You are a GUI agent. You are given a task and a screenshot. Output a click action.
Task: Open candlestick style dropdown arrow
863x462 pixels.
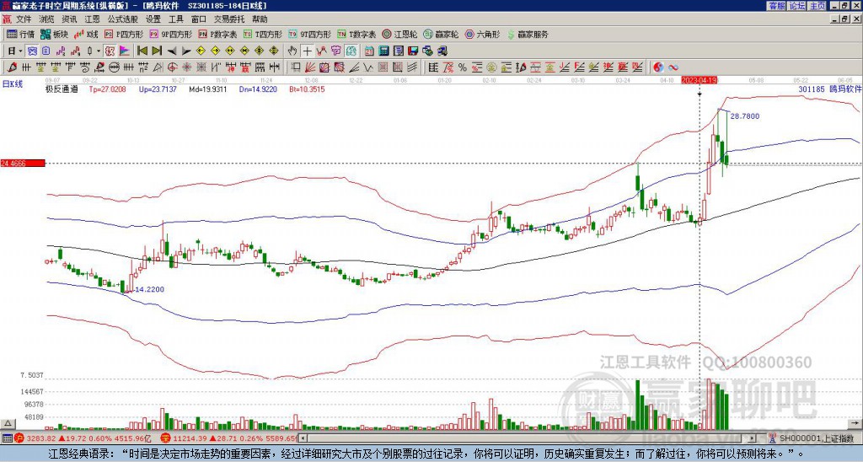click(99, 51)
